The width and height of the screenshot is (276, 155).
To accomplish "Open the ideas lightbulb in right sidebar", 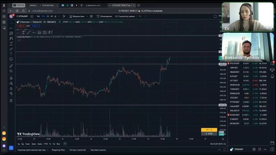I will point(272,70).
